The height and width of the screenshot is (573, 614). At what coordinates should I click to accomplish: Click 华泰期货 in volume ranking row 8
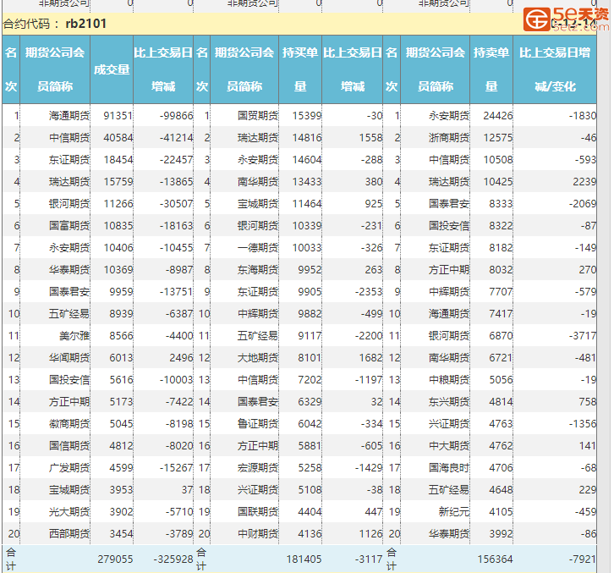coord(69,270)
